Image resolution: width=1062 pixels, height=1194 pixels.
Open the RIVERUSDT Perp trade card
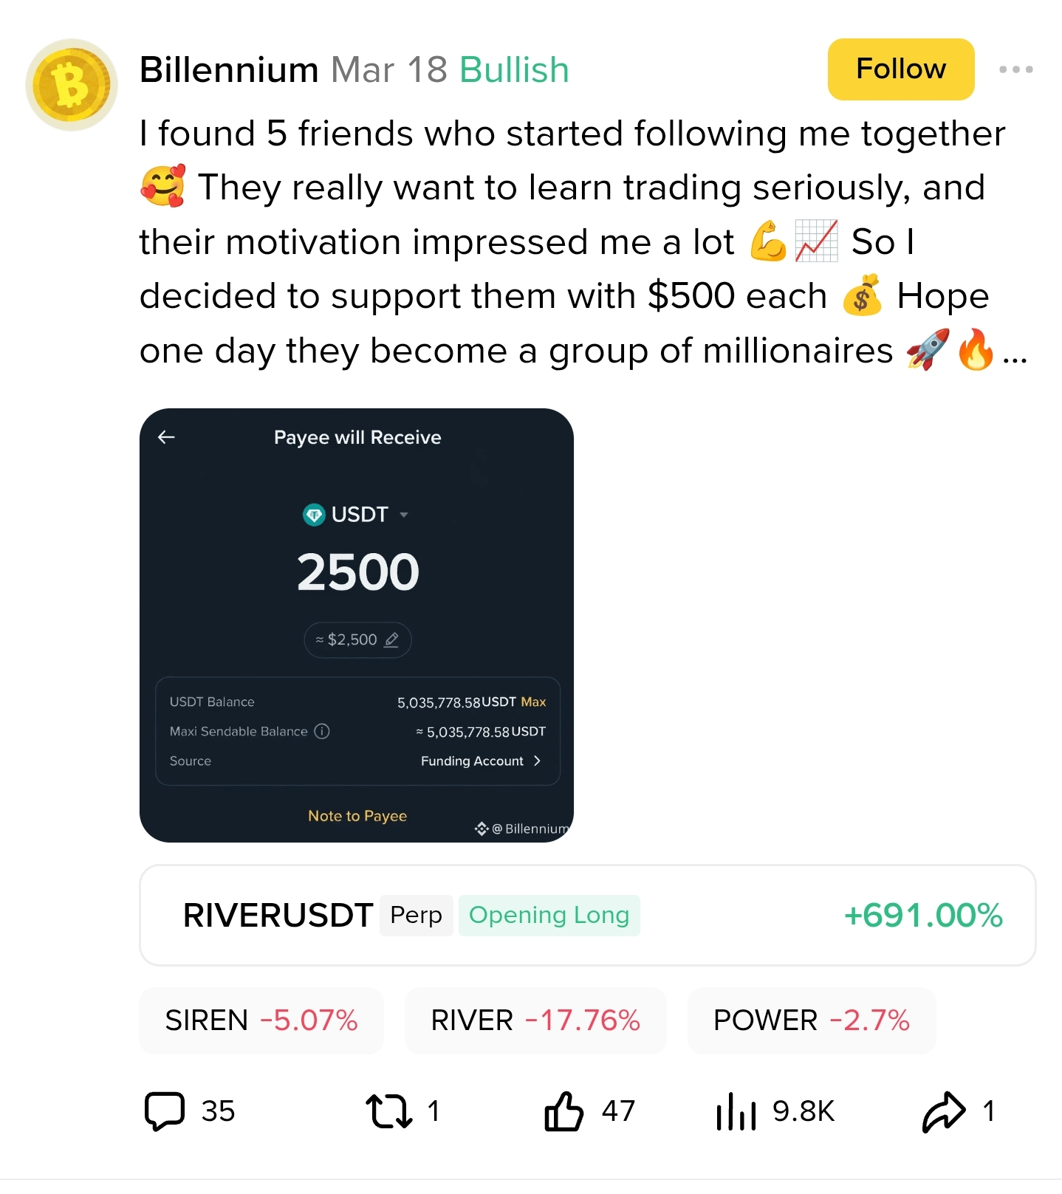click(587, 916)
